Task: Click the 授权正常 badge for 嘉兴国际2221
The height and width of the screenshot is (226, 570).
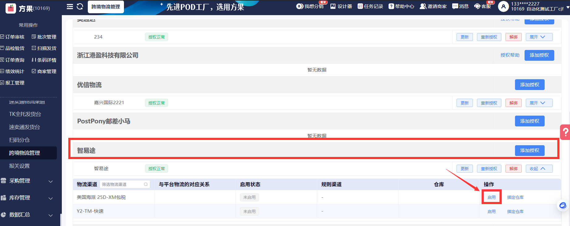Action: point(156,103)
